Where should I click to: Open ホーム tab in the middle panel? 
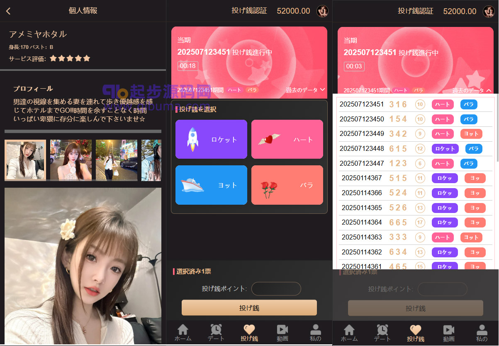[x=183, y=333]
